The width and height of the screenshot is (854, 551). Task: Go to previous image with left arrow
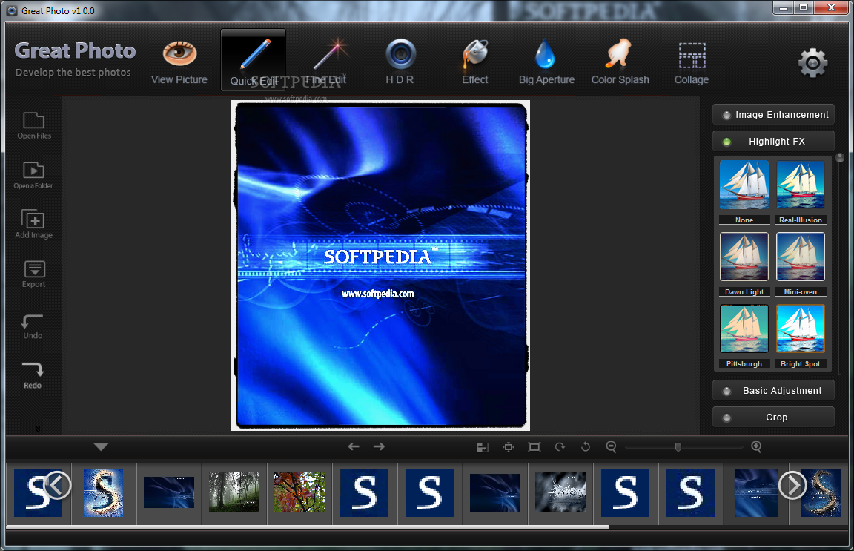pos(354,447)
